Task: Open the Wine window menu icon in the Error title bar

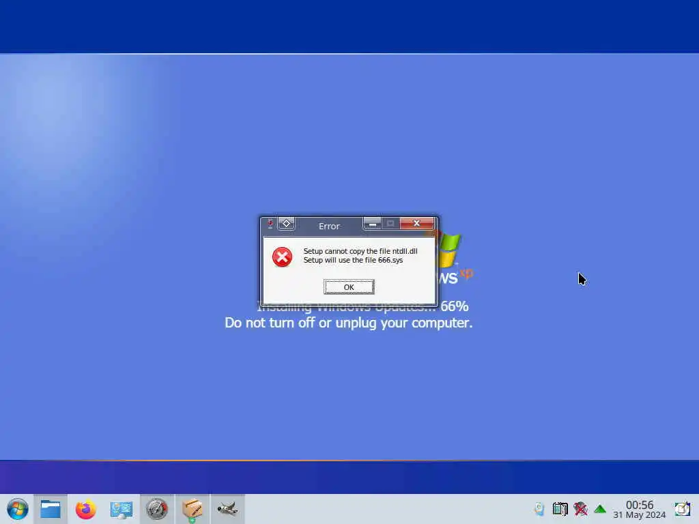Action: click(x=270, y=224)
